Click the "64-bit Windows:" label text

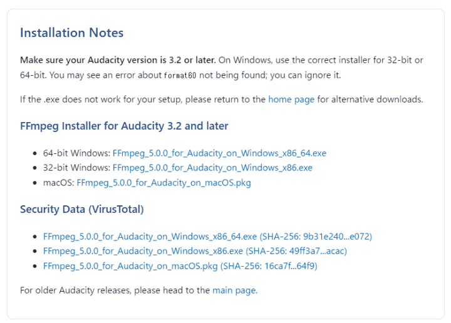(x=76, y=153)
